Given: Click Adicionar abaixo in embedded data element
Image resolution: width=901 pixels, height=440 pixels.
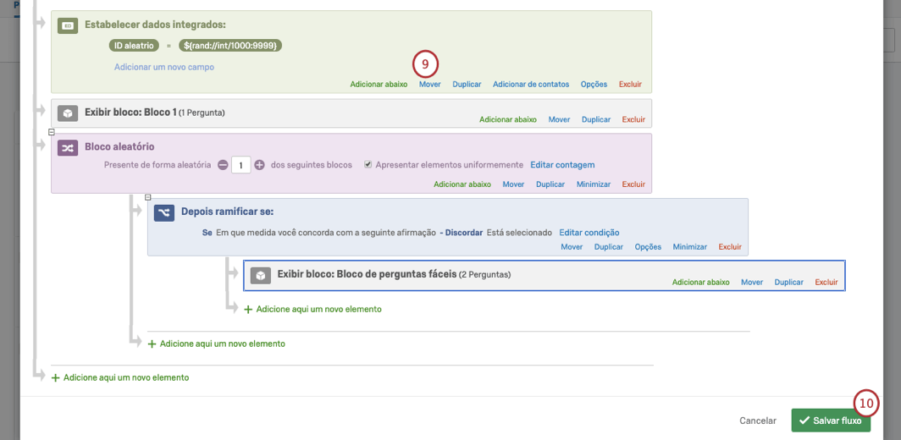Looking at the screenshot, I should [x=379, y=85].
